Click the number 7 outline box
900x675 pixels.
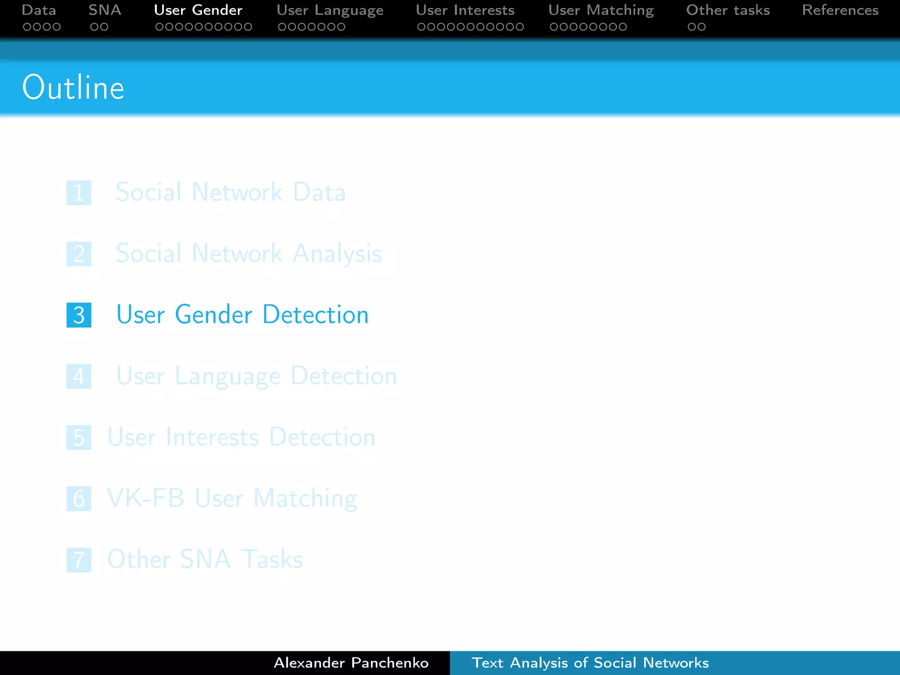[x=79, y=560]
